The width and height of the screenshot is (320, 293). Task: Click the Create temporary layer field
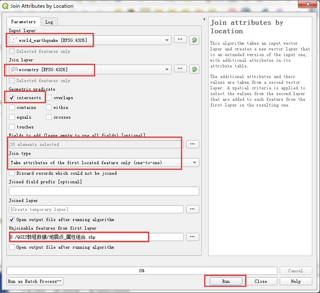[x=96, y=209]
